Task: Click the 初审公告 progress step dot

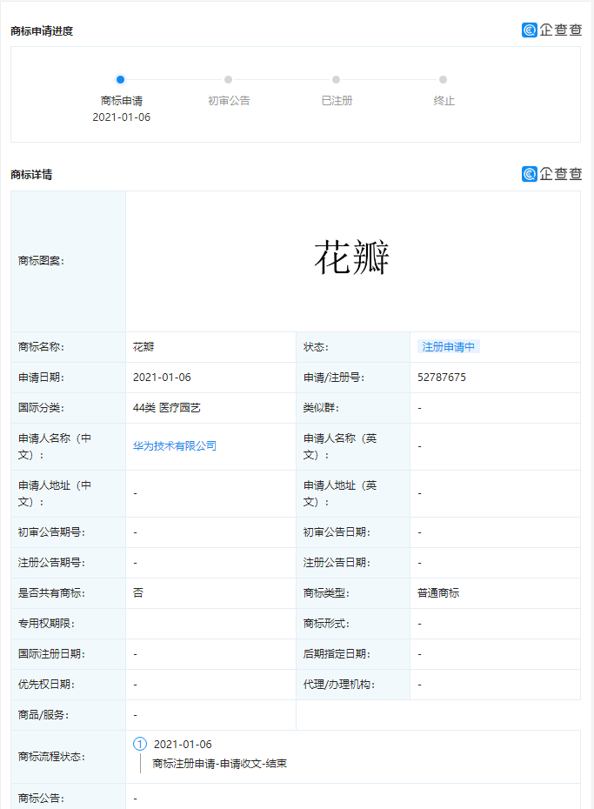Action: 229,79
